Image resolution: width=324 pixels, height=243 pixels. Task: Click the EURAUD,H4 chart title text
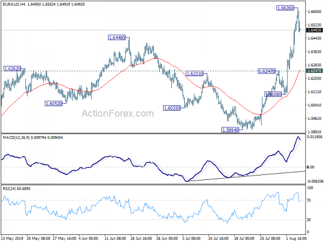click(14, 4)
